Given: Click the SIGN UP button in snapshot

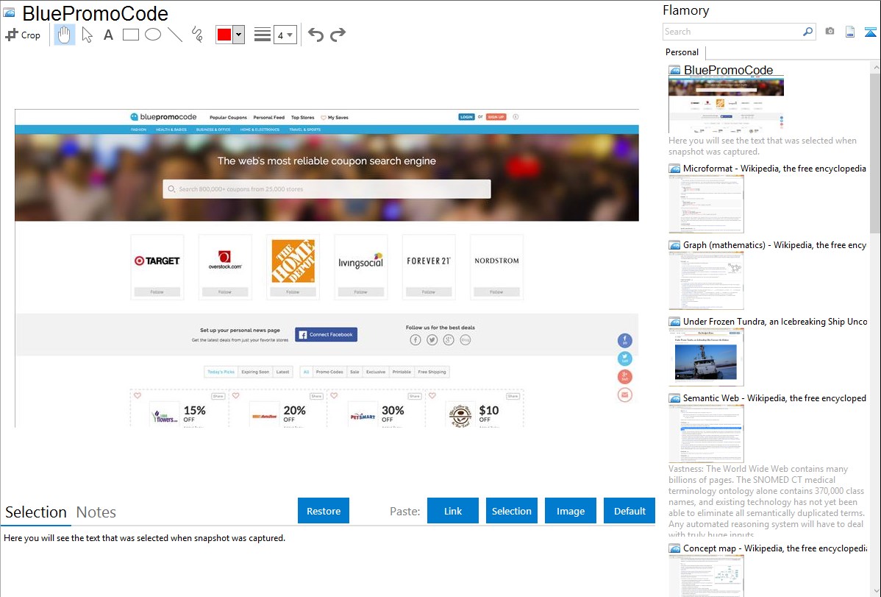Looking at the screenshot, I should [496, 117].
